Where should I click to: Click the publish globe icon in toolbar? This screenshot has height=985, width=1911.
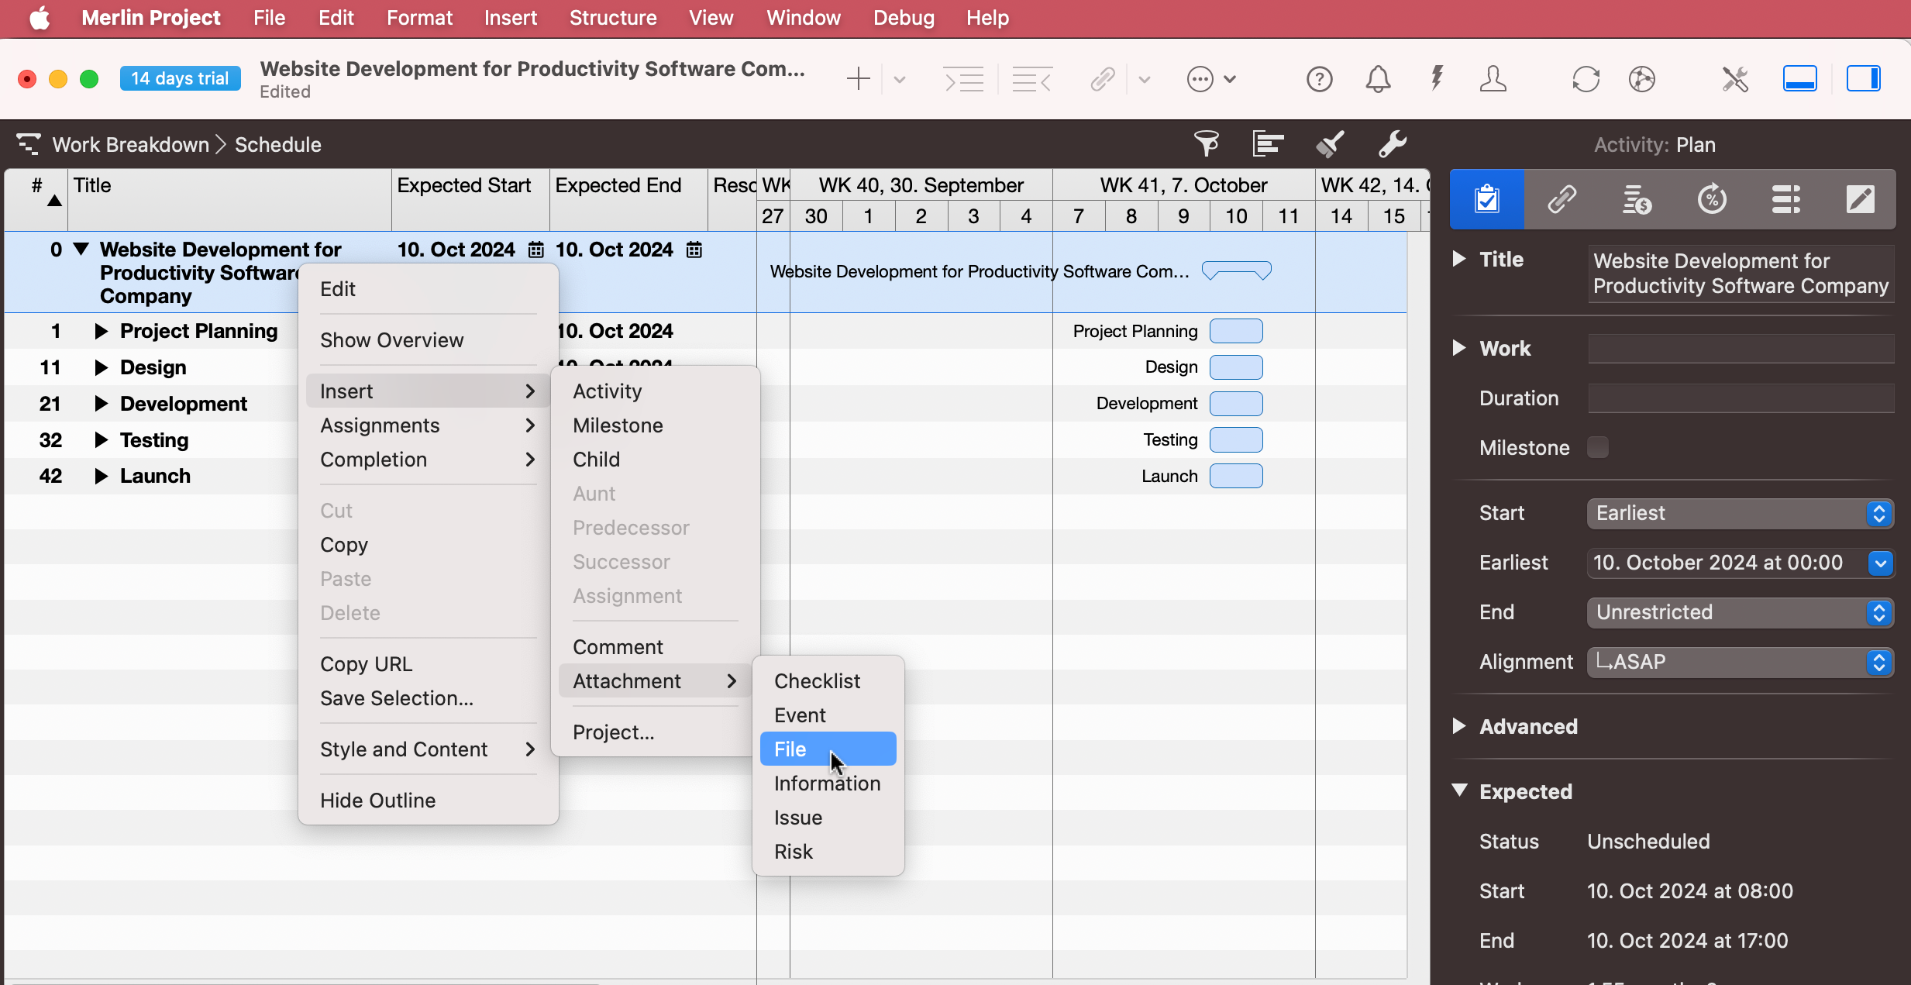[1641, 79]
